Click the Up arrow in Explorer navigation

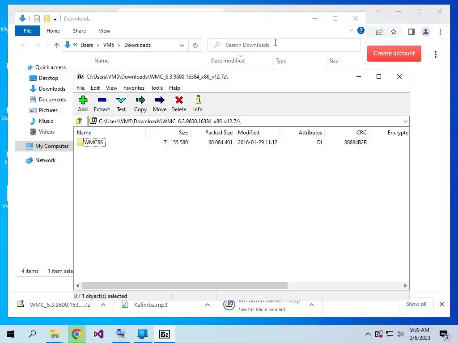point(57,45)
